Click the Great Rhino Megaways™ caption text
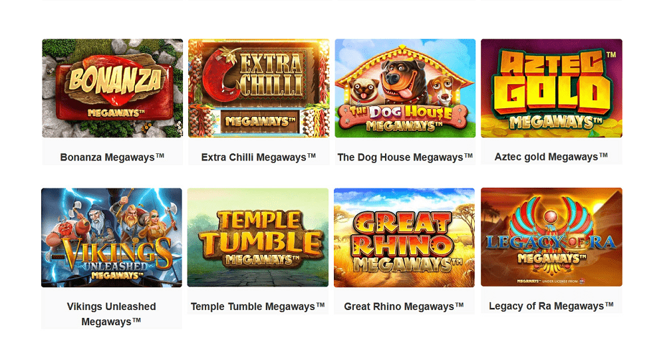The image size is (665, 361). pos(404,307)
